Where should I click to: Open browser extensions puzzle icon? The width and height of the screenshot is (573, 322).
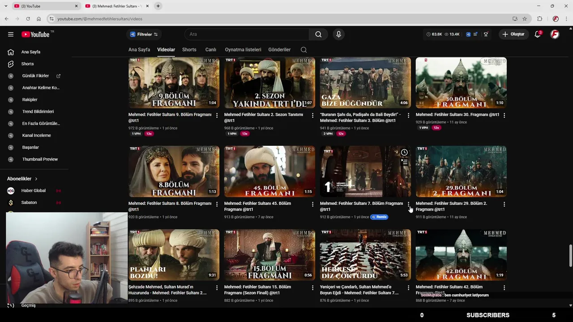539,19
